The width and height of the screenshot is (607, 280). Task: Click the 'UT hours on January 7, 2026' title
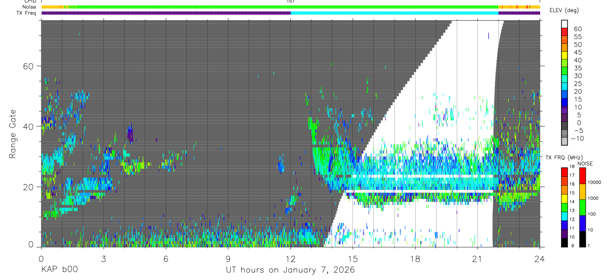pyautogui.click(x=290, y=270)
